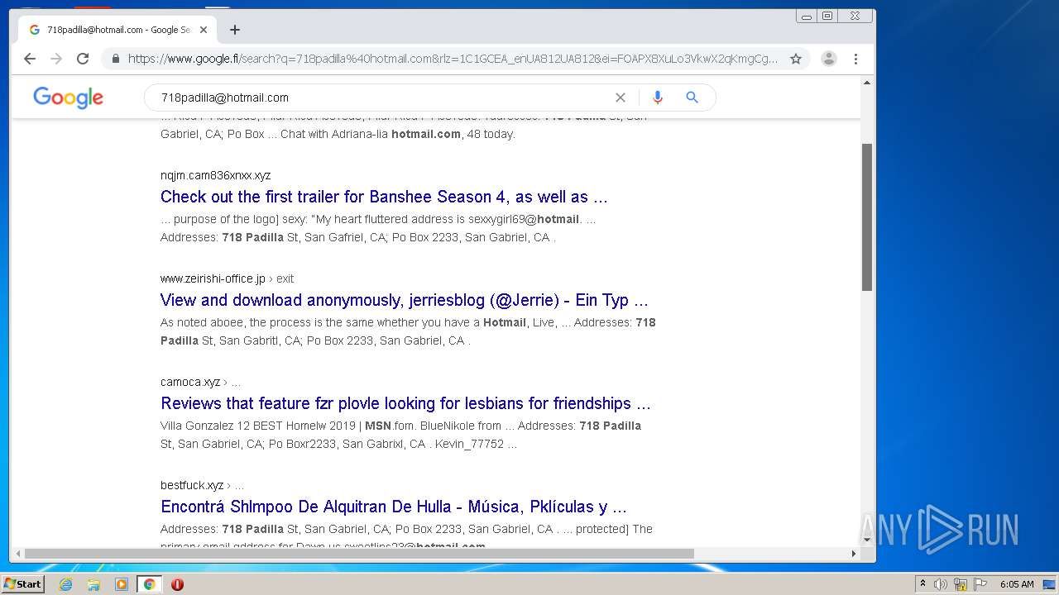Minimize the Chrome window
This screenshot has width=1059, height=595.
806,16
